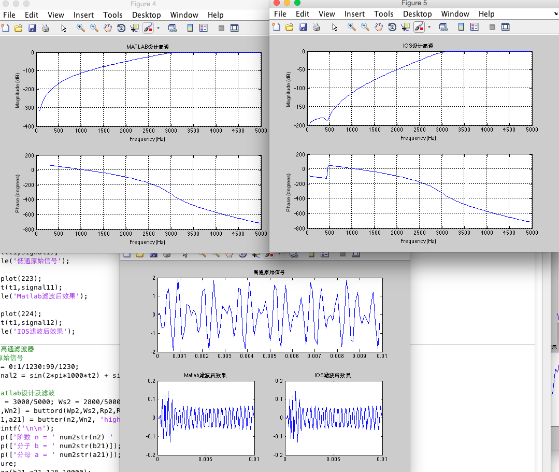Open Desktop menu in Figure 5

pos(417,14)
